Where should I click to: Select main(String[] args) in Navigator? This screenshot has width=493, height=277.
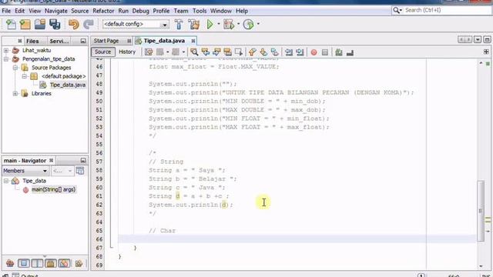(x=53, y=190)
